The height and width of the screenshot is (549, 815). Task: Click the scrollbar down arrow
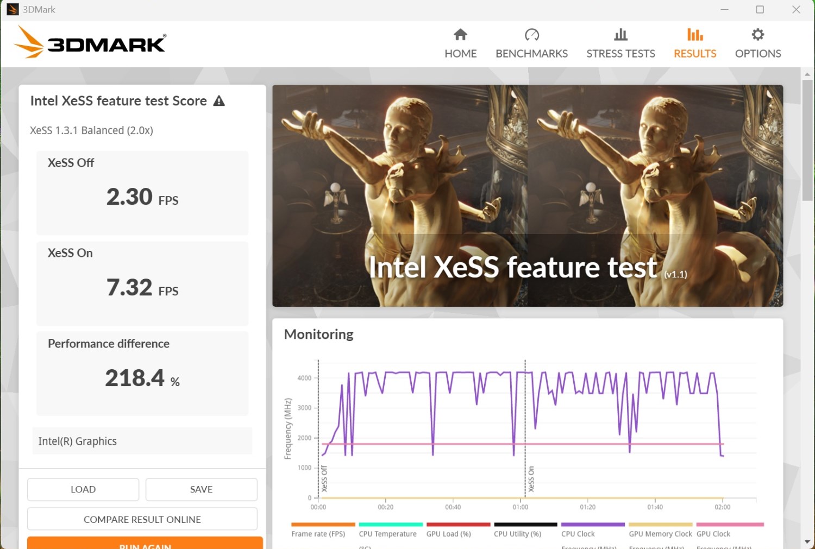tap(807, 542)
